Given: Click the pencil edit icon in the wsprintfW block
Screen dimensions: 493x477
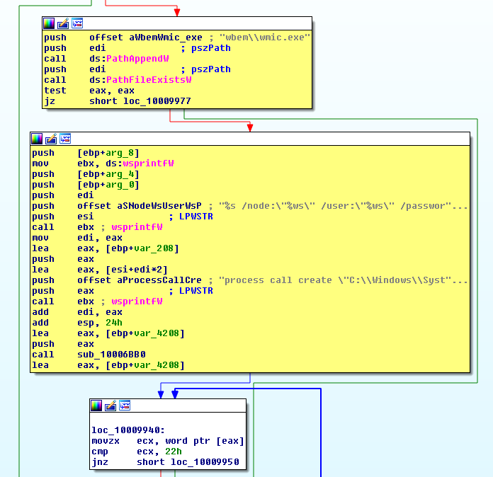Looking at the screenshot, I should coord(51,138).
